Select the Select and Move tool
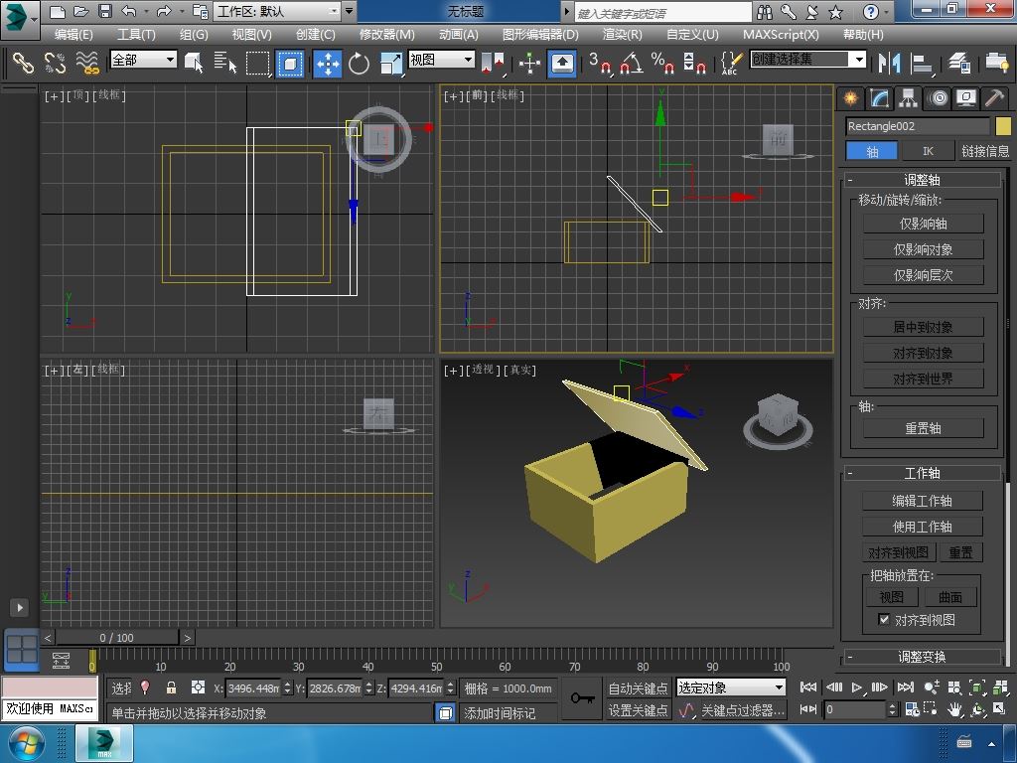This screenshot has height=763, width=1017. pos(328,63)
